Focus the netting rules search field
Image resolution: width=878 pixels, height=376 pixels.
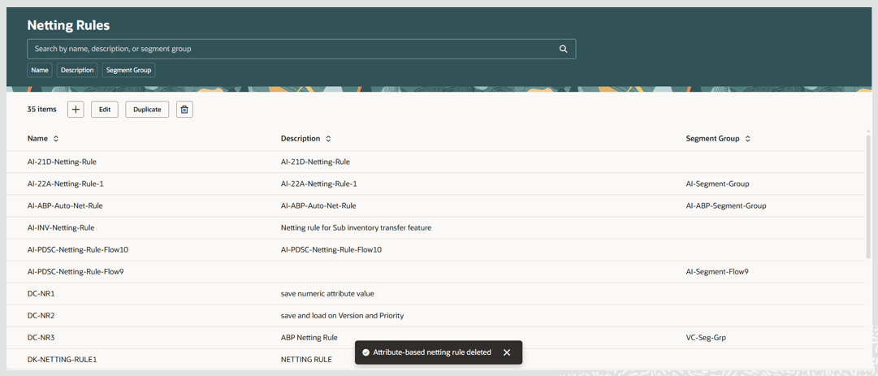pyautogui.click(x=301, y=49)
